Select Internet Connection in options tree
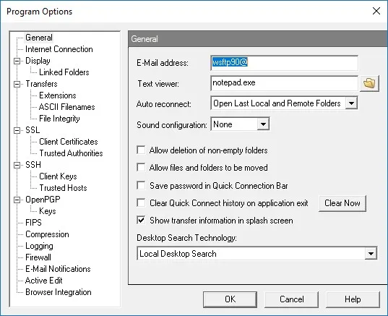 59,49
